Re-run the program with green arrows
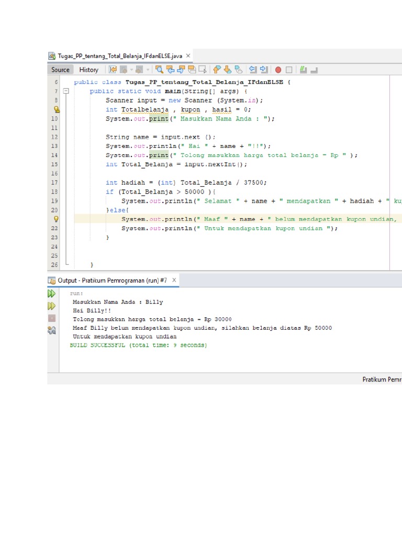This screenshot has width=402, height=536. point(52,294)
